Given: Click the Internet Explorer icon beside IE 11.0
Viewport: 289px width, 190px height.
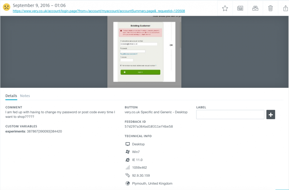Looking at the screenshot, I should point(127,160).
